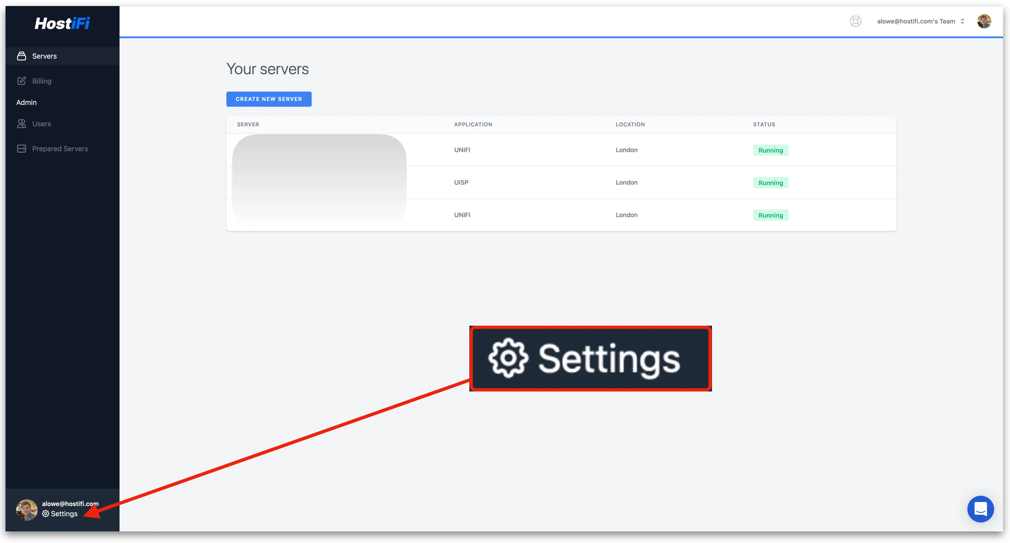This screenshot has height=543, width=1010.
Task: Click the team switcher chevron arrows
Action: 962,21
